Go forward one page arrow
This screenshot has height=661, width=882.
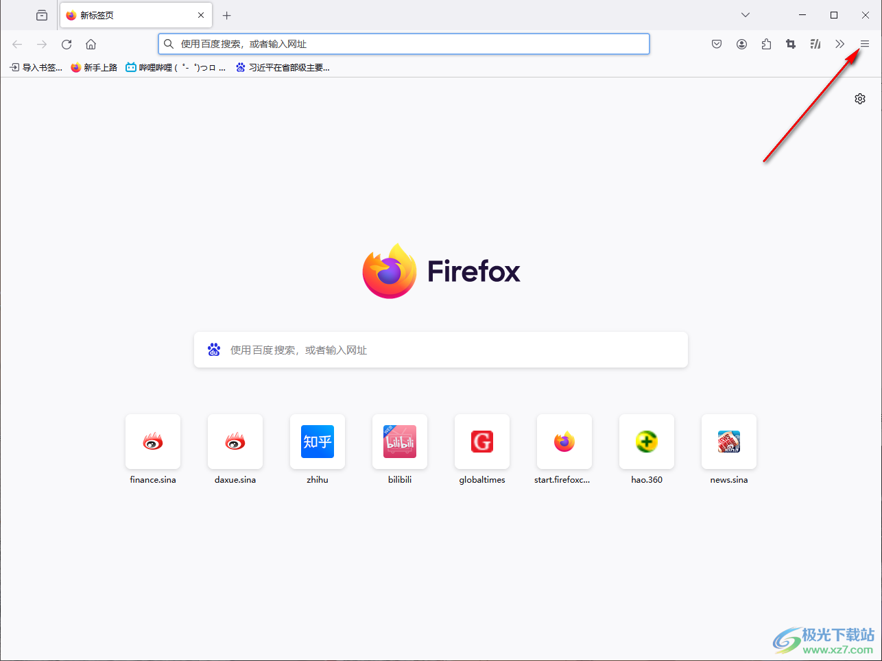click(42, 44)
